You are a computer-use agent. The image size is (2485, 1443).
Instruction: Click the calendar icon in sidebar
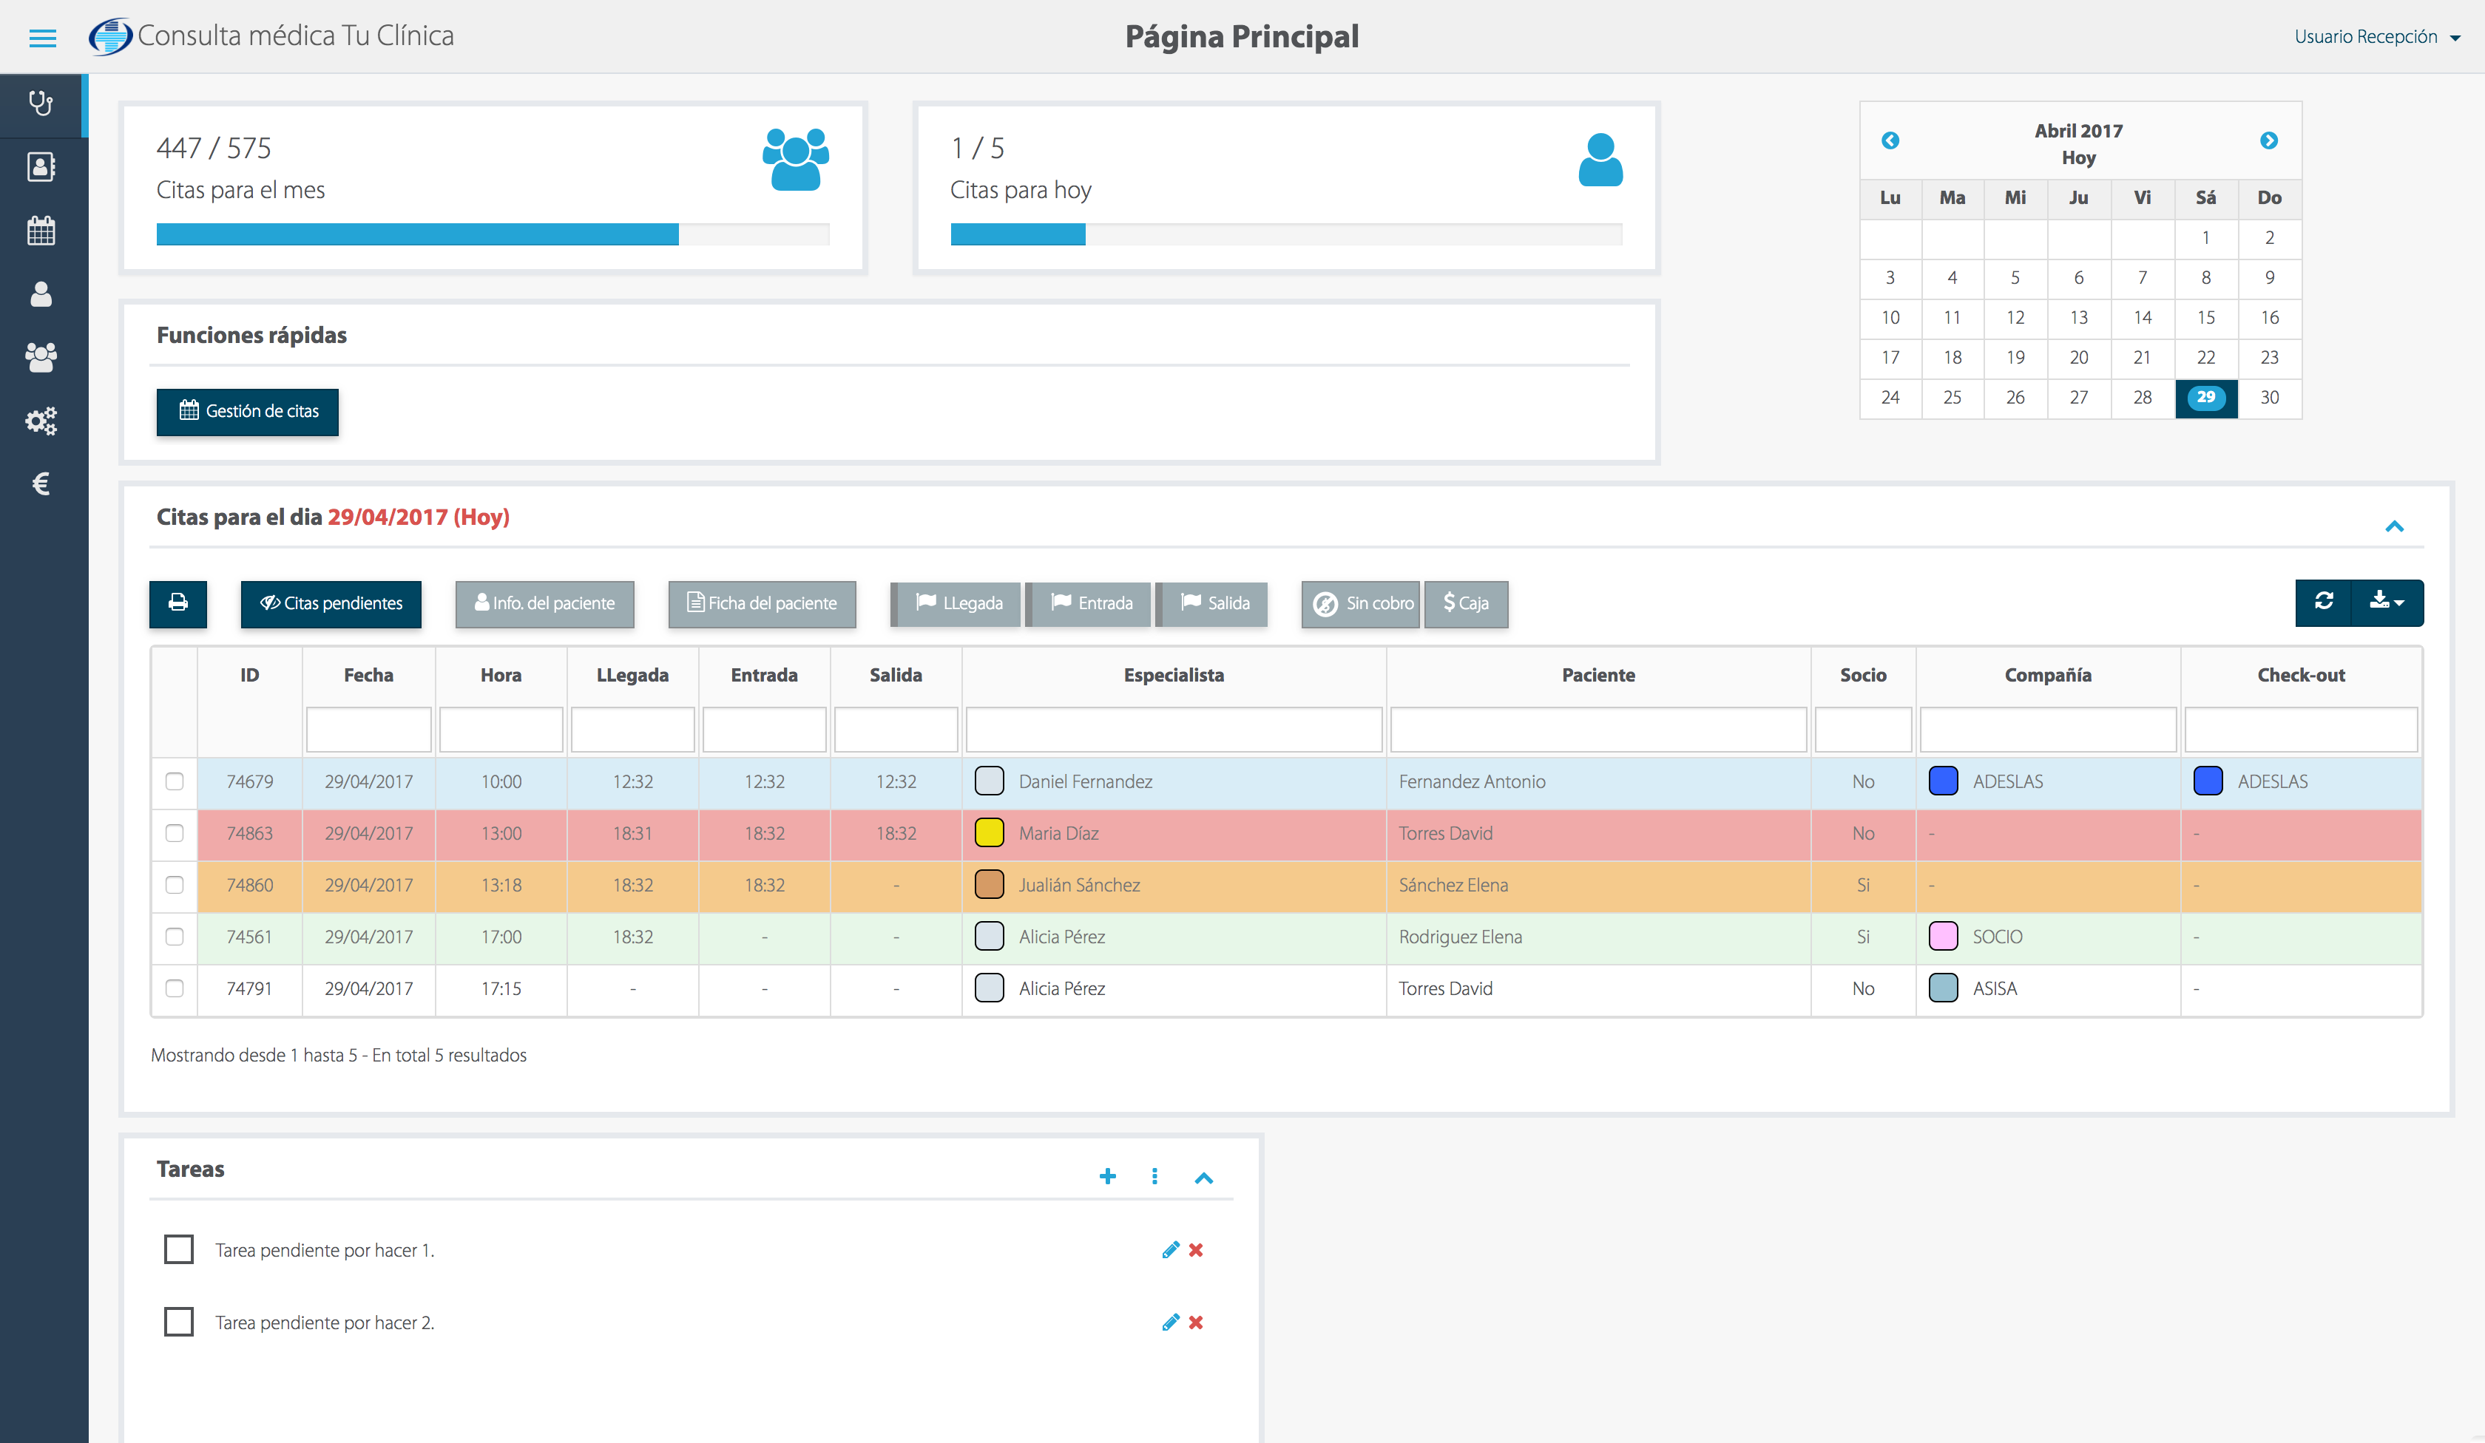(41, 231)
